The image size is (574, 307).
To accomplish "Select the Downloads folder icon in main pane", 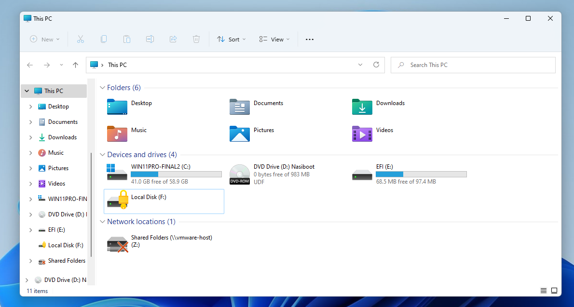I will tap(362, 107).
